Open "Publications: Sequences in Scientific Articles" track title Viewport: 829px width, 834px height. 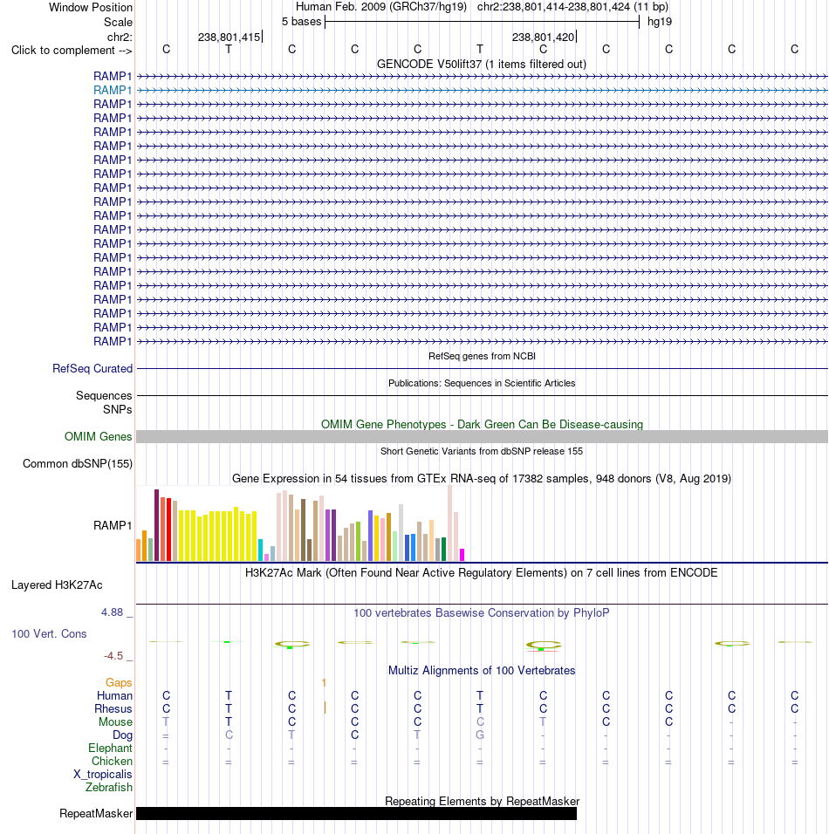pos(482,384)
